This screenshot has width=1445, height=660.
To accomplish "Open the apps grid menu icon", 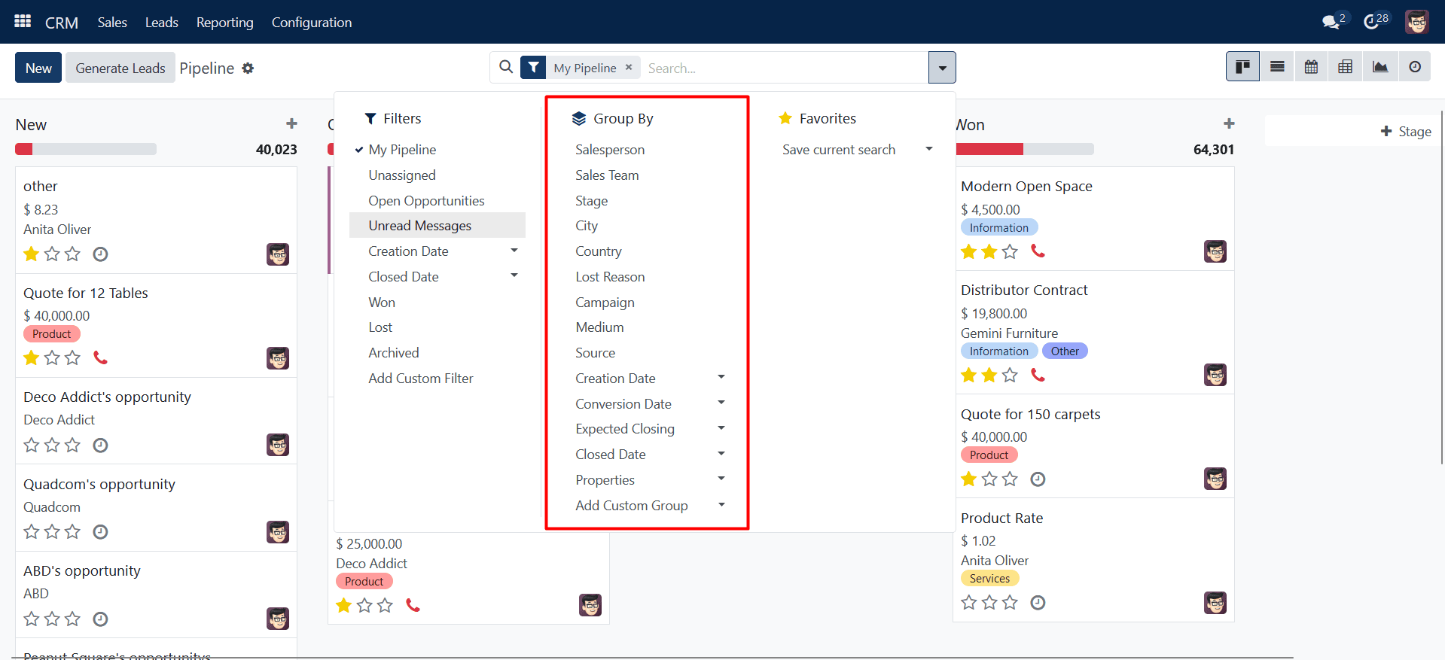I will coord(23,21).
